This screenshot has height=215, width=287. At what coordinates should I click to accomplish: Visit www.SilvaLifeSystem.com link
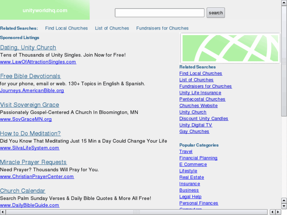point(30,148)
